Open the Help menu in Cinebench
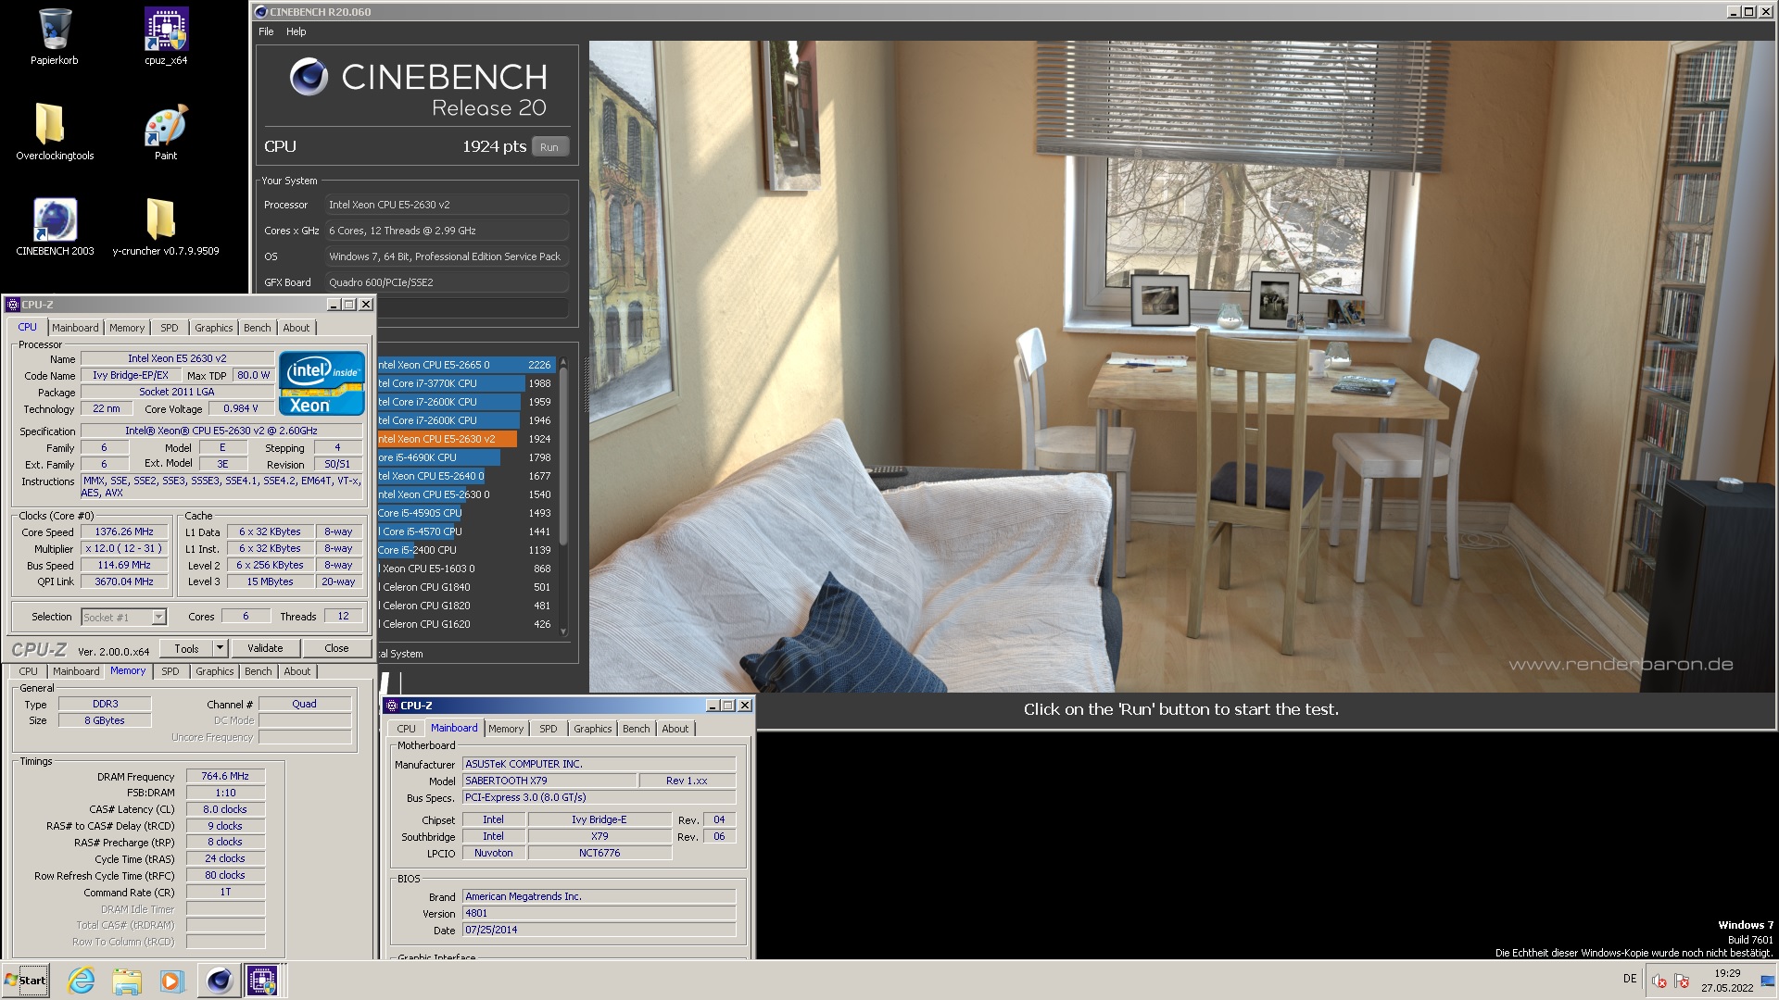This screenshot has width=1779, height=1000. [x=296, y=31]
